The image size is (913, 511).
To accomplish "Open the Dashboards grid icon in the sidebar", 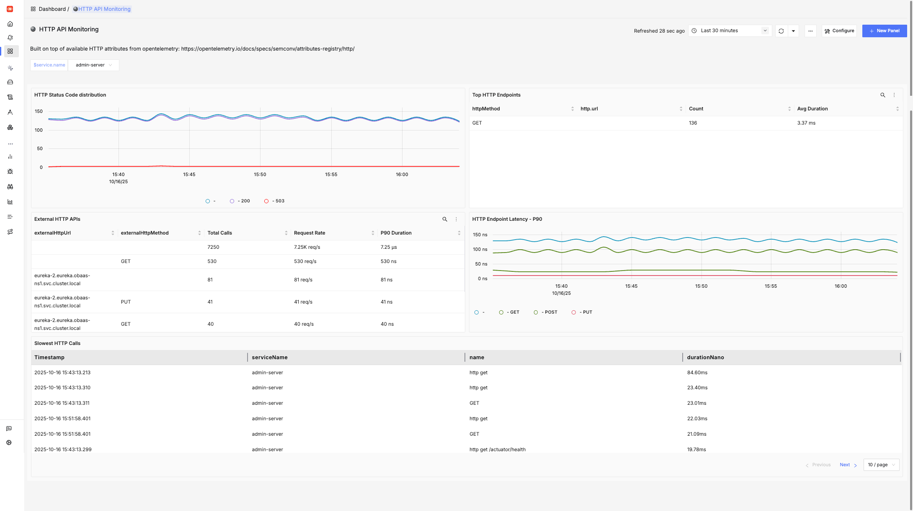I will 10,51.
